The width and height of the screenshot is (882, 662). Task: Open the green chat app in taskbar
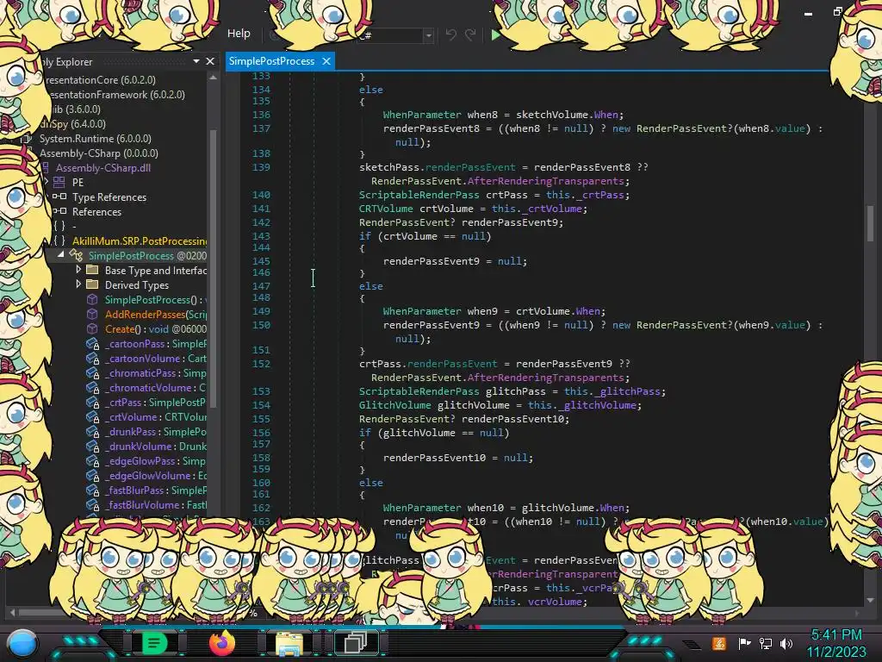pyautogui.click(x=154, y=643)
